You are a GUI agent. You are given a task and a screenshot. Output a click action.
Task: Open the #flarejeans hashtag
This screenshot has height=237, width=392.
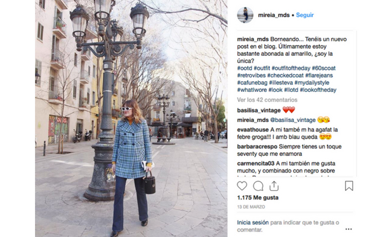pos(319,75)
